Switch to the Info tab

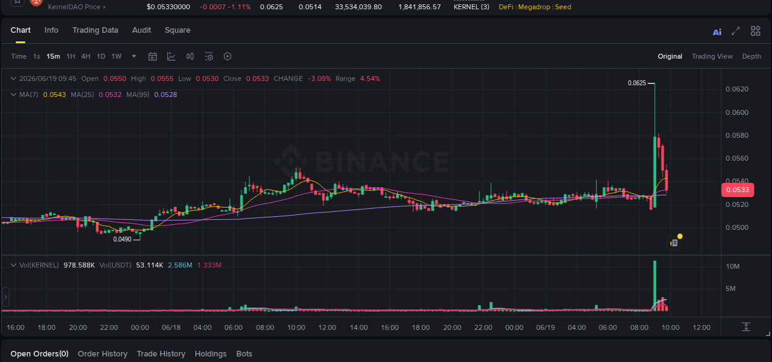pyautogui.click(x=51, y=30)
